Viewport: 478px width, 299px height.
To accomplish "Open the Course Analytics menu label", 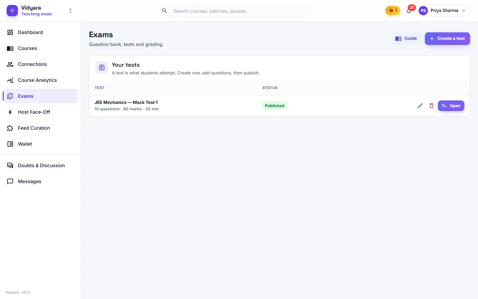I will click(x=37, y=80).
